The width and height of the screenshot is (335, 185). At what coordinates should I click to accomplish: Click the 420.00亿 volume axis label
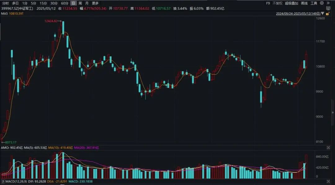pyautogui.click(x=322, y=168)
